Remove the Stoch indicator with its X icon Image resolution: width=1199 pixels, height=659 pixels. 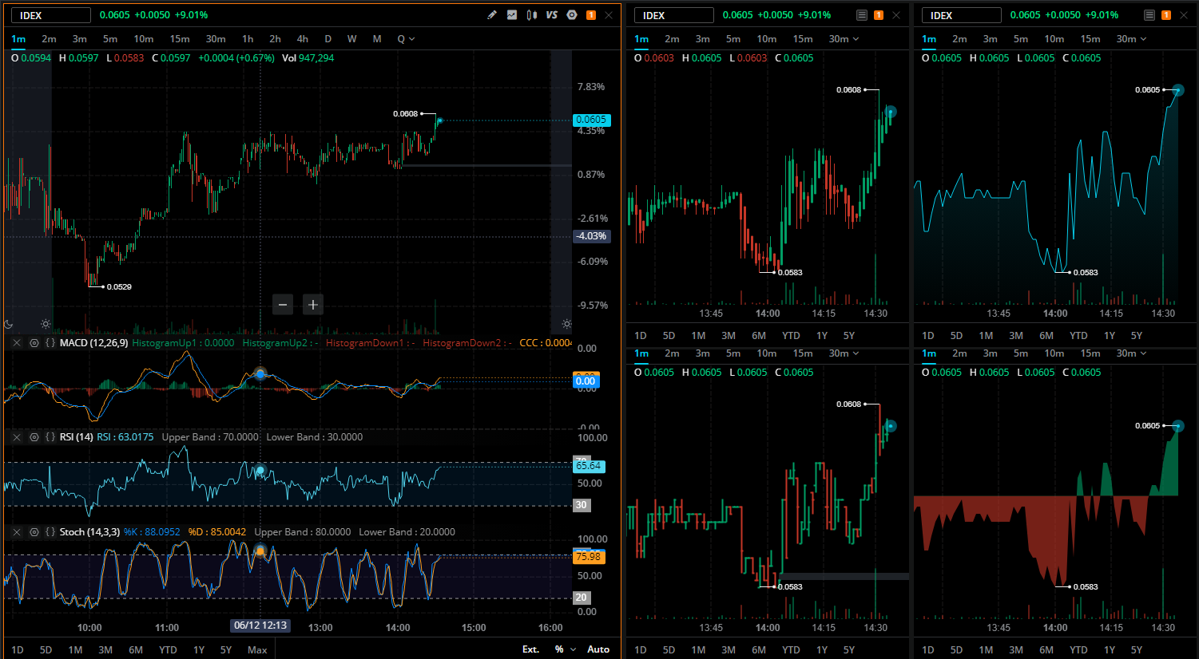[x=17, y=532]
